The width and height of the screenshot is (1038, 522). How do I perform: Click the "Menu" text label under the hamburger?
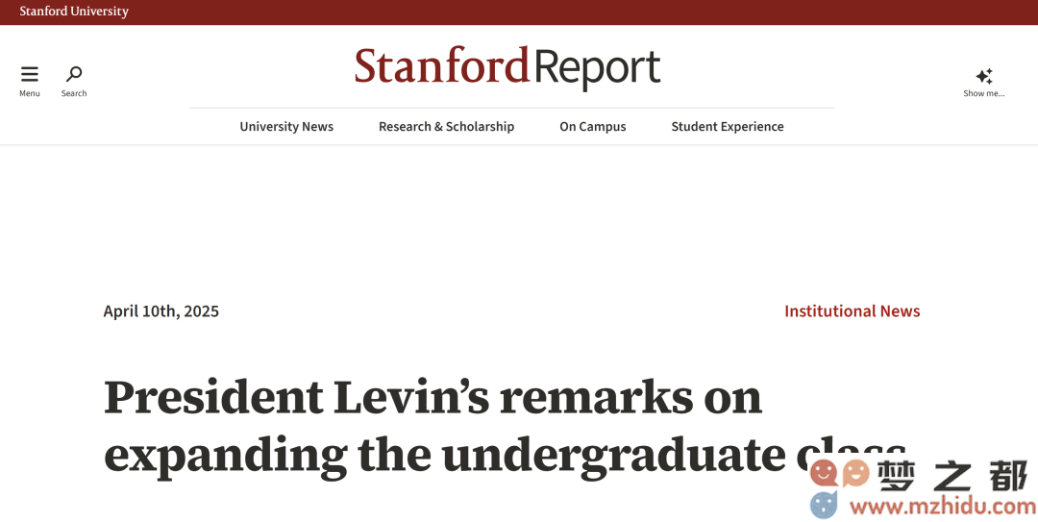point(29,93)
